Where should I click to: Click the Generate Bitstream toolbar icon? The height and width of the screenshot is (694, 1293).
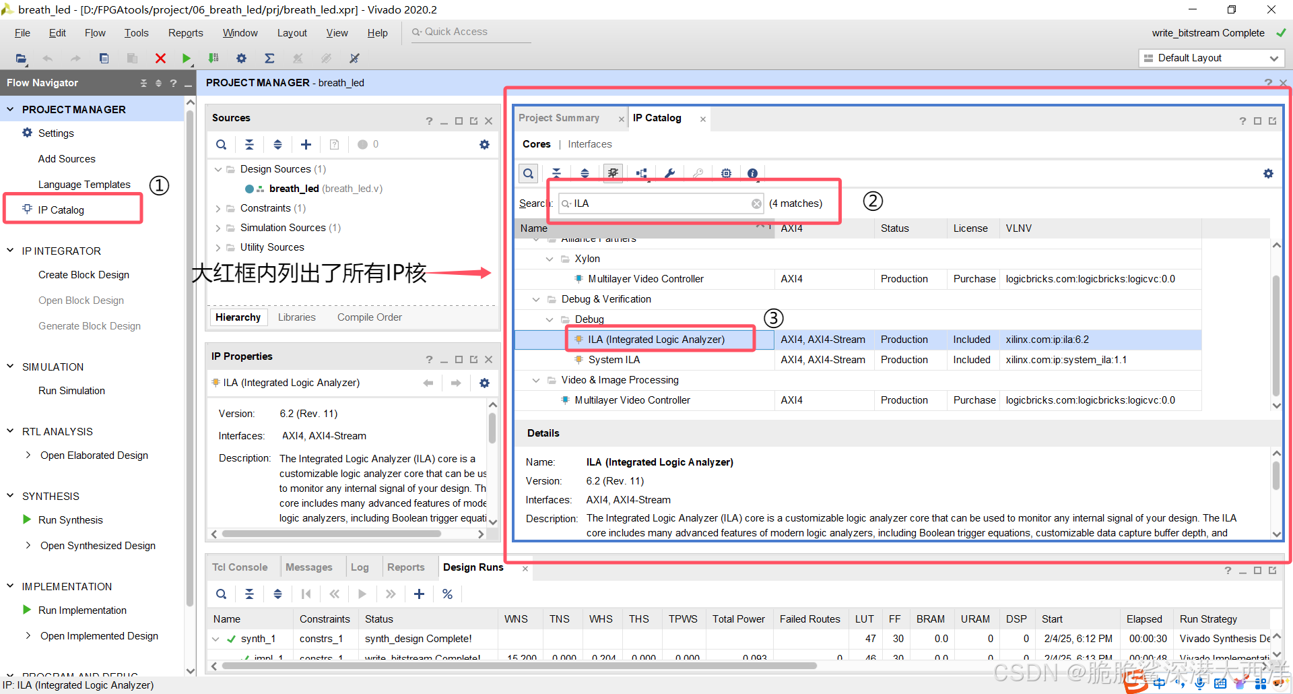213,59
